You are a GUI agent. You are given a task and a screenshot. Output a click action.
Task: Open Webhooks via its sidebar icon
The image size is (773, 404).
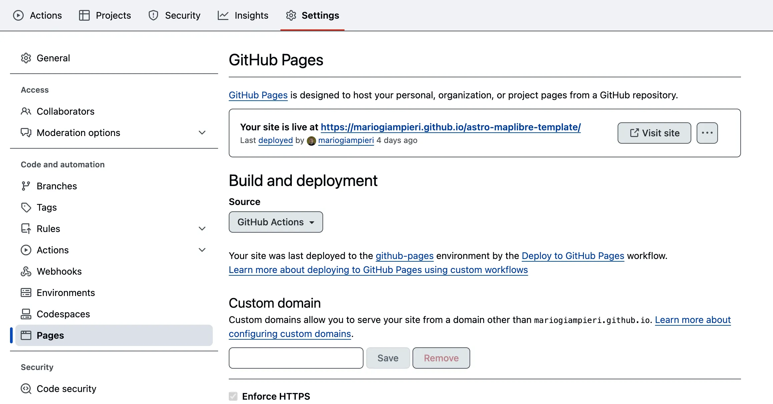[26, 271]
